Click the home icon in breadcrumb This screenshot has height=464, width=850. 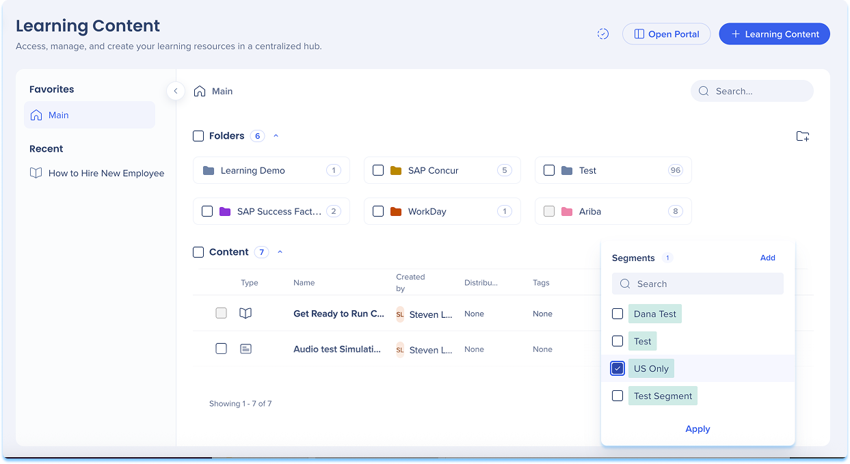200,91
